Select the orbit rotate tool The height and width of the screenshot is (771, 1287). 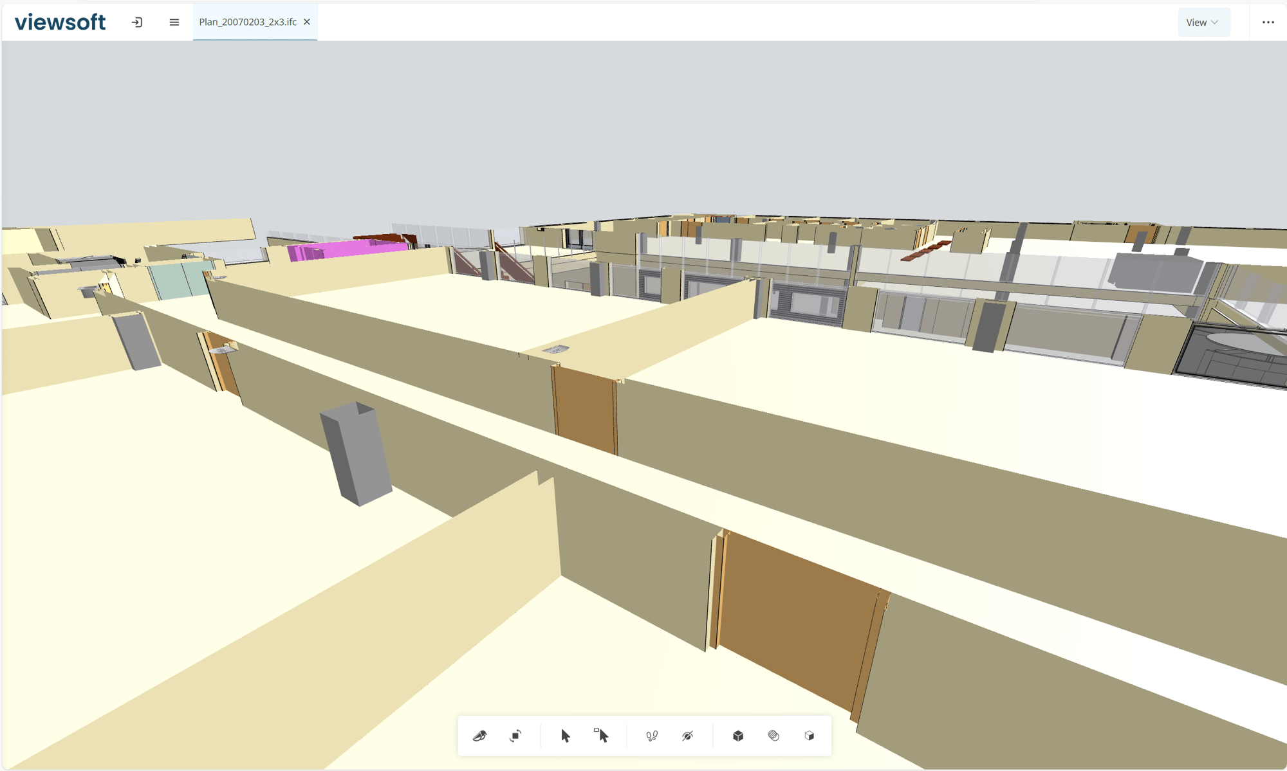pos(515,736)
